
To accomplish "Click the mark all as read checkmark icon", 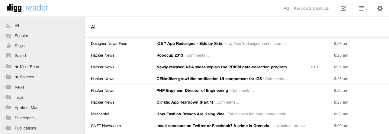I will 343,8.
